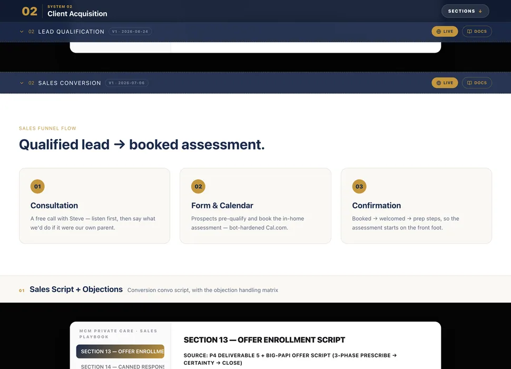Click the LEAD QUALIFICATION section title
Image resolution: width=511 pixels, height=369 pixels.
click(71, 32)
